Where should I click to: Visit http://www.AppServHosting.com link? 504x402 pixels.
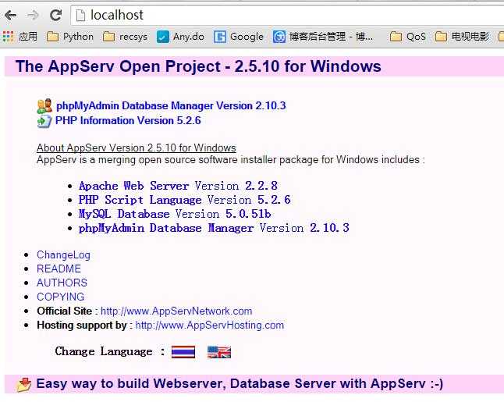[210, 326]
